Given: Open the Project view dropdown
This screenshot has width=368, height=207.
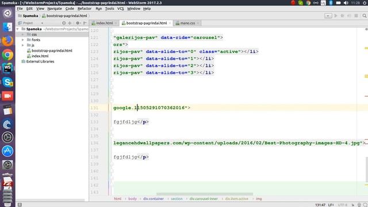Looking at the screenshot, I should click(42, 23).
